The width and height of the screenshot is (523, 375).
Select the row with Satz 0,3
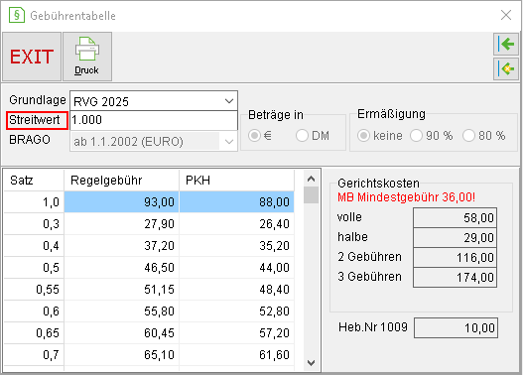pos(149,223)
